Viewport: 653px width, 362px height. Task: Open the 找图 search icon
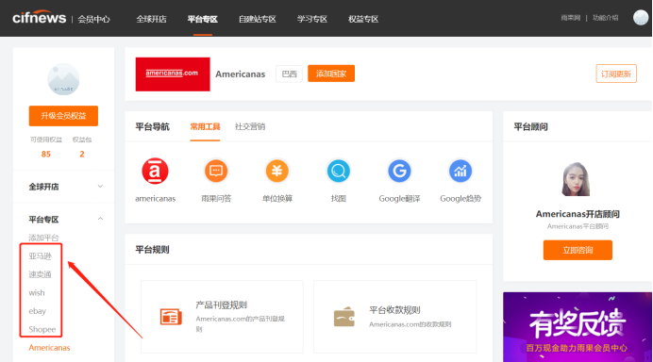(338, 171)
